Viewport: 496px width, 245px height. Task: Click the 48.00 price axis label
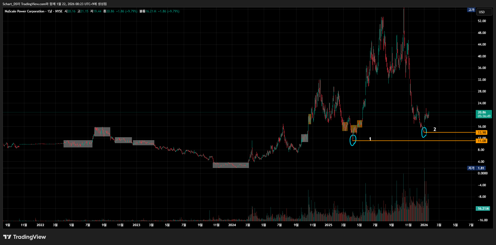coord(482,33)
